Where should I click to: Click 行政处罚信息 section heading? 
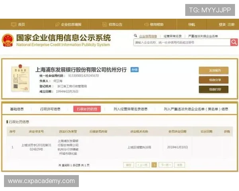19,122
